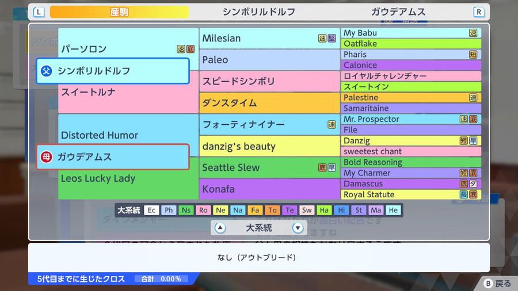The width and height of the screenshot is (518, 291).
Task: Select the St lineage swatch
Action: pyautogui.click(x=359, y=210)
